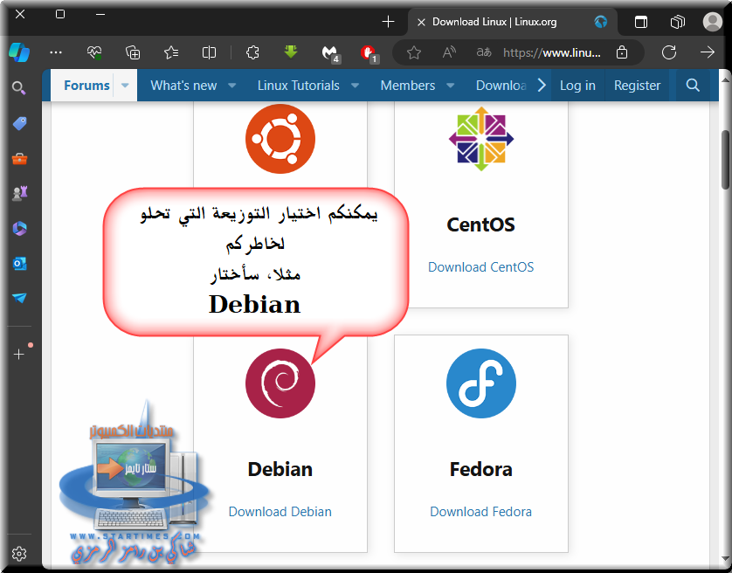The height and width of the screenshot is (573, 732).
Task: Open the Linux Tutorials menu item
Action: pyautogui.click(x=299, y=86)
